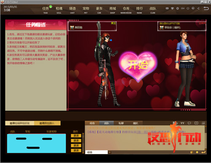Switch to the 私聊 chat tab
Screen dimensions: 211x163
click(121, 123)
